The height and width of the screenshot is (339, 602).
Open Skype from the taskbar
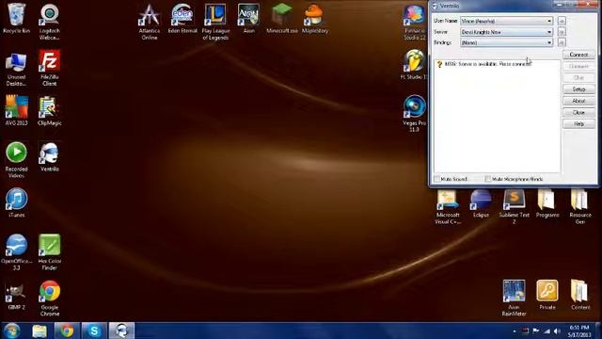click(x=94, y=331)
